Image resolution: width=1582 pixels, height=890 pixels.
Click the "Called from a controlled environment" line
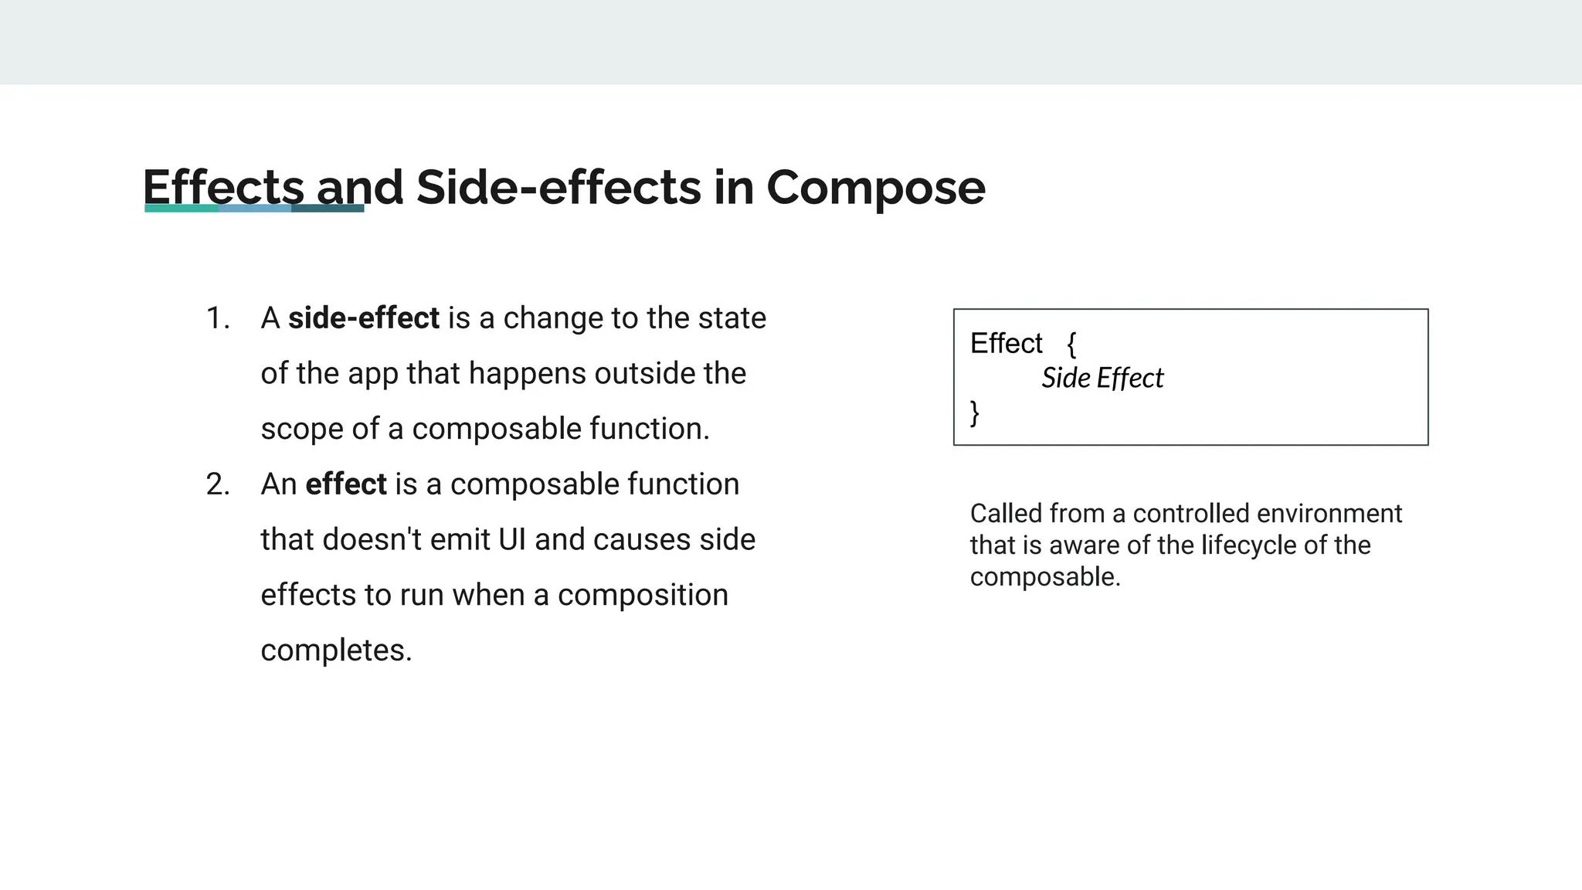pyautogui.click(x=1186, y=513)
